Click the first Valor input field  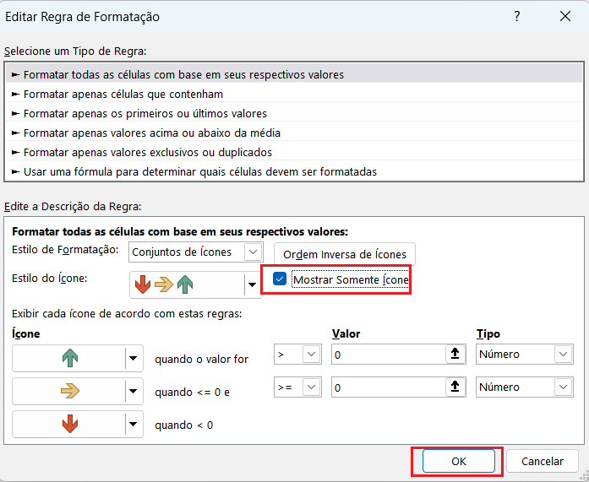(387, 355)
